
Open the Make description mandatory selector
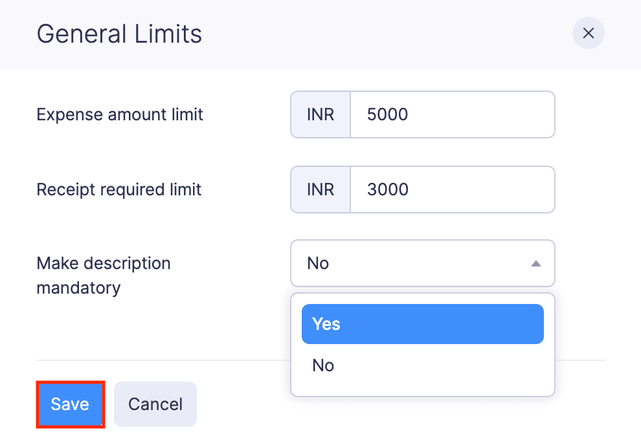[422, 263]
